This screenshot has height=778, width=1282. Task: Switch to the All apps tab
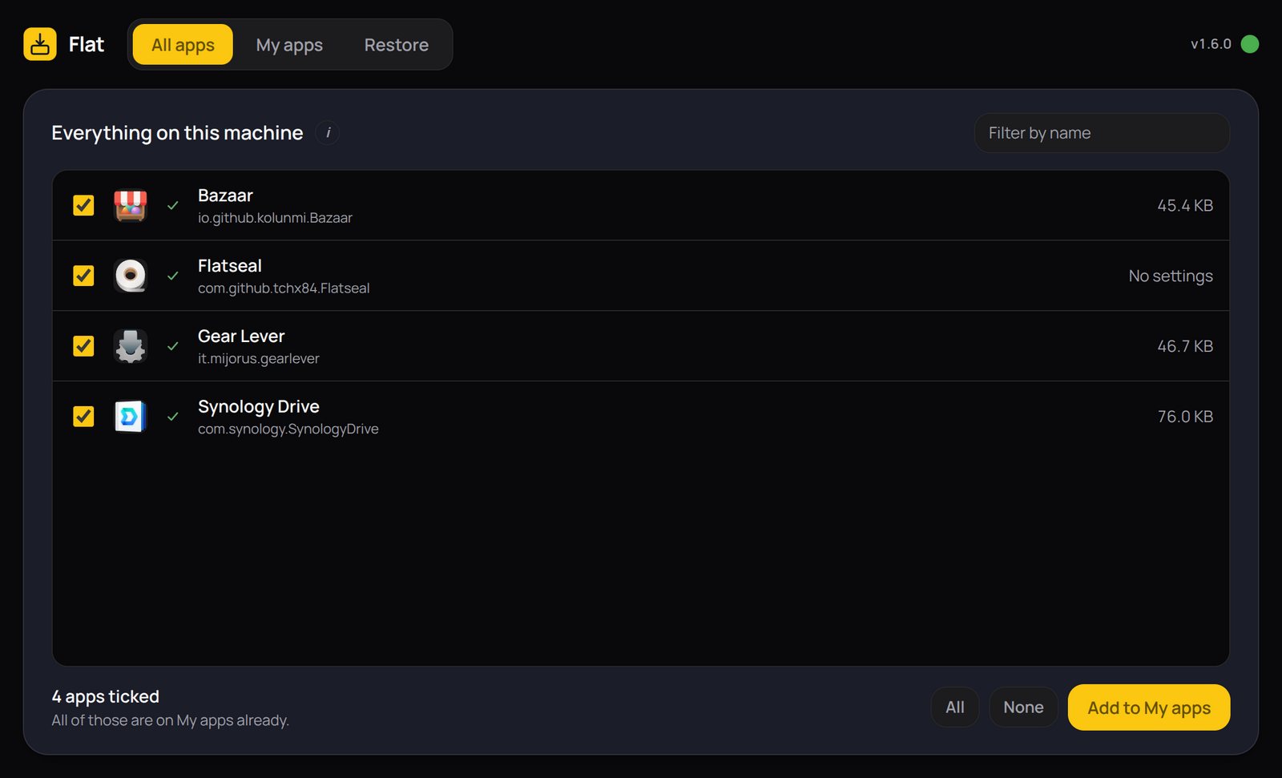pyautogui.click(x=183, y=45)
